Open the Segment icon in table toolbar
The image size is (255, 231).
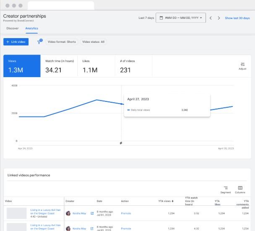coord(226,189)
